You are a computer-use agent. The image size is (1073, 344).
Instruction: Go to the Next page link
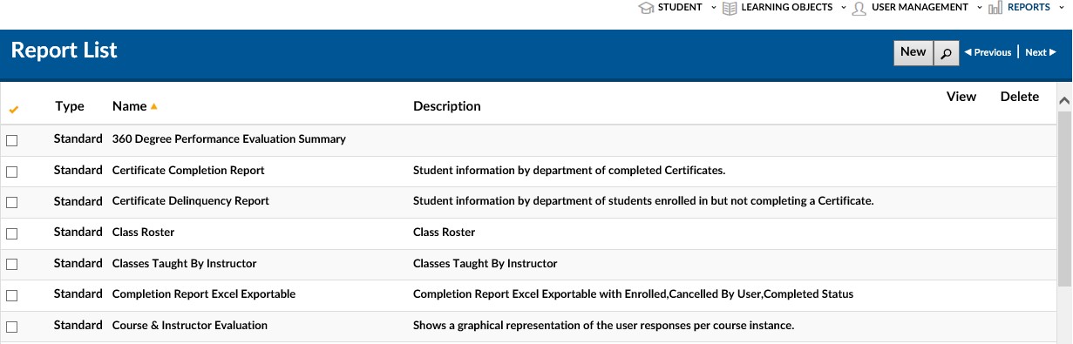[x=1041, y=53]
